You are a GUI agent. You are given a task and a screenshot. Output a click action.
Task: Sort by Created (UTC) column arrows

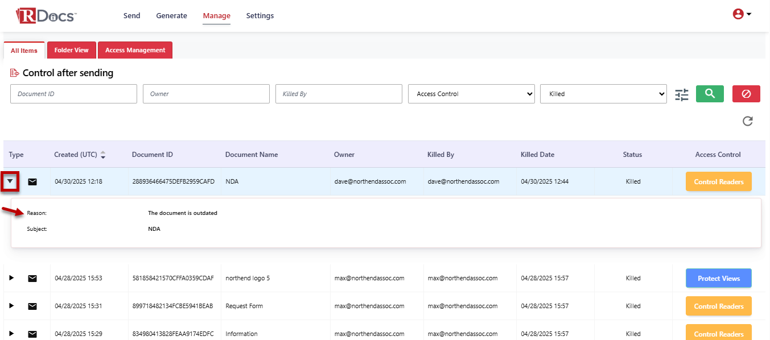pyautogui.click(x=103, y=155)
